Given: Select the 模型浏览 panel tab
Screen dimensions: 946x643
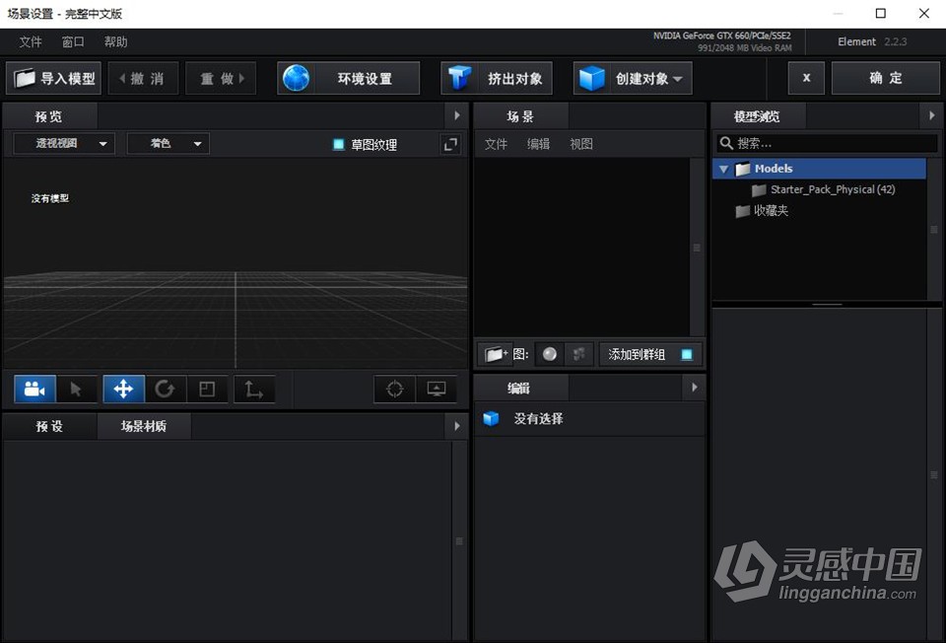Looking at the screenshot, I should click(x=758, y=116).
